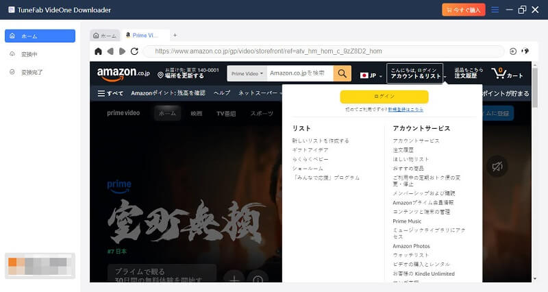Click the amazon.co.jp logo
This screenshot has width=548, height=292.
(x=123, y=73)
